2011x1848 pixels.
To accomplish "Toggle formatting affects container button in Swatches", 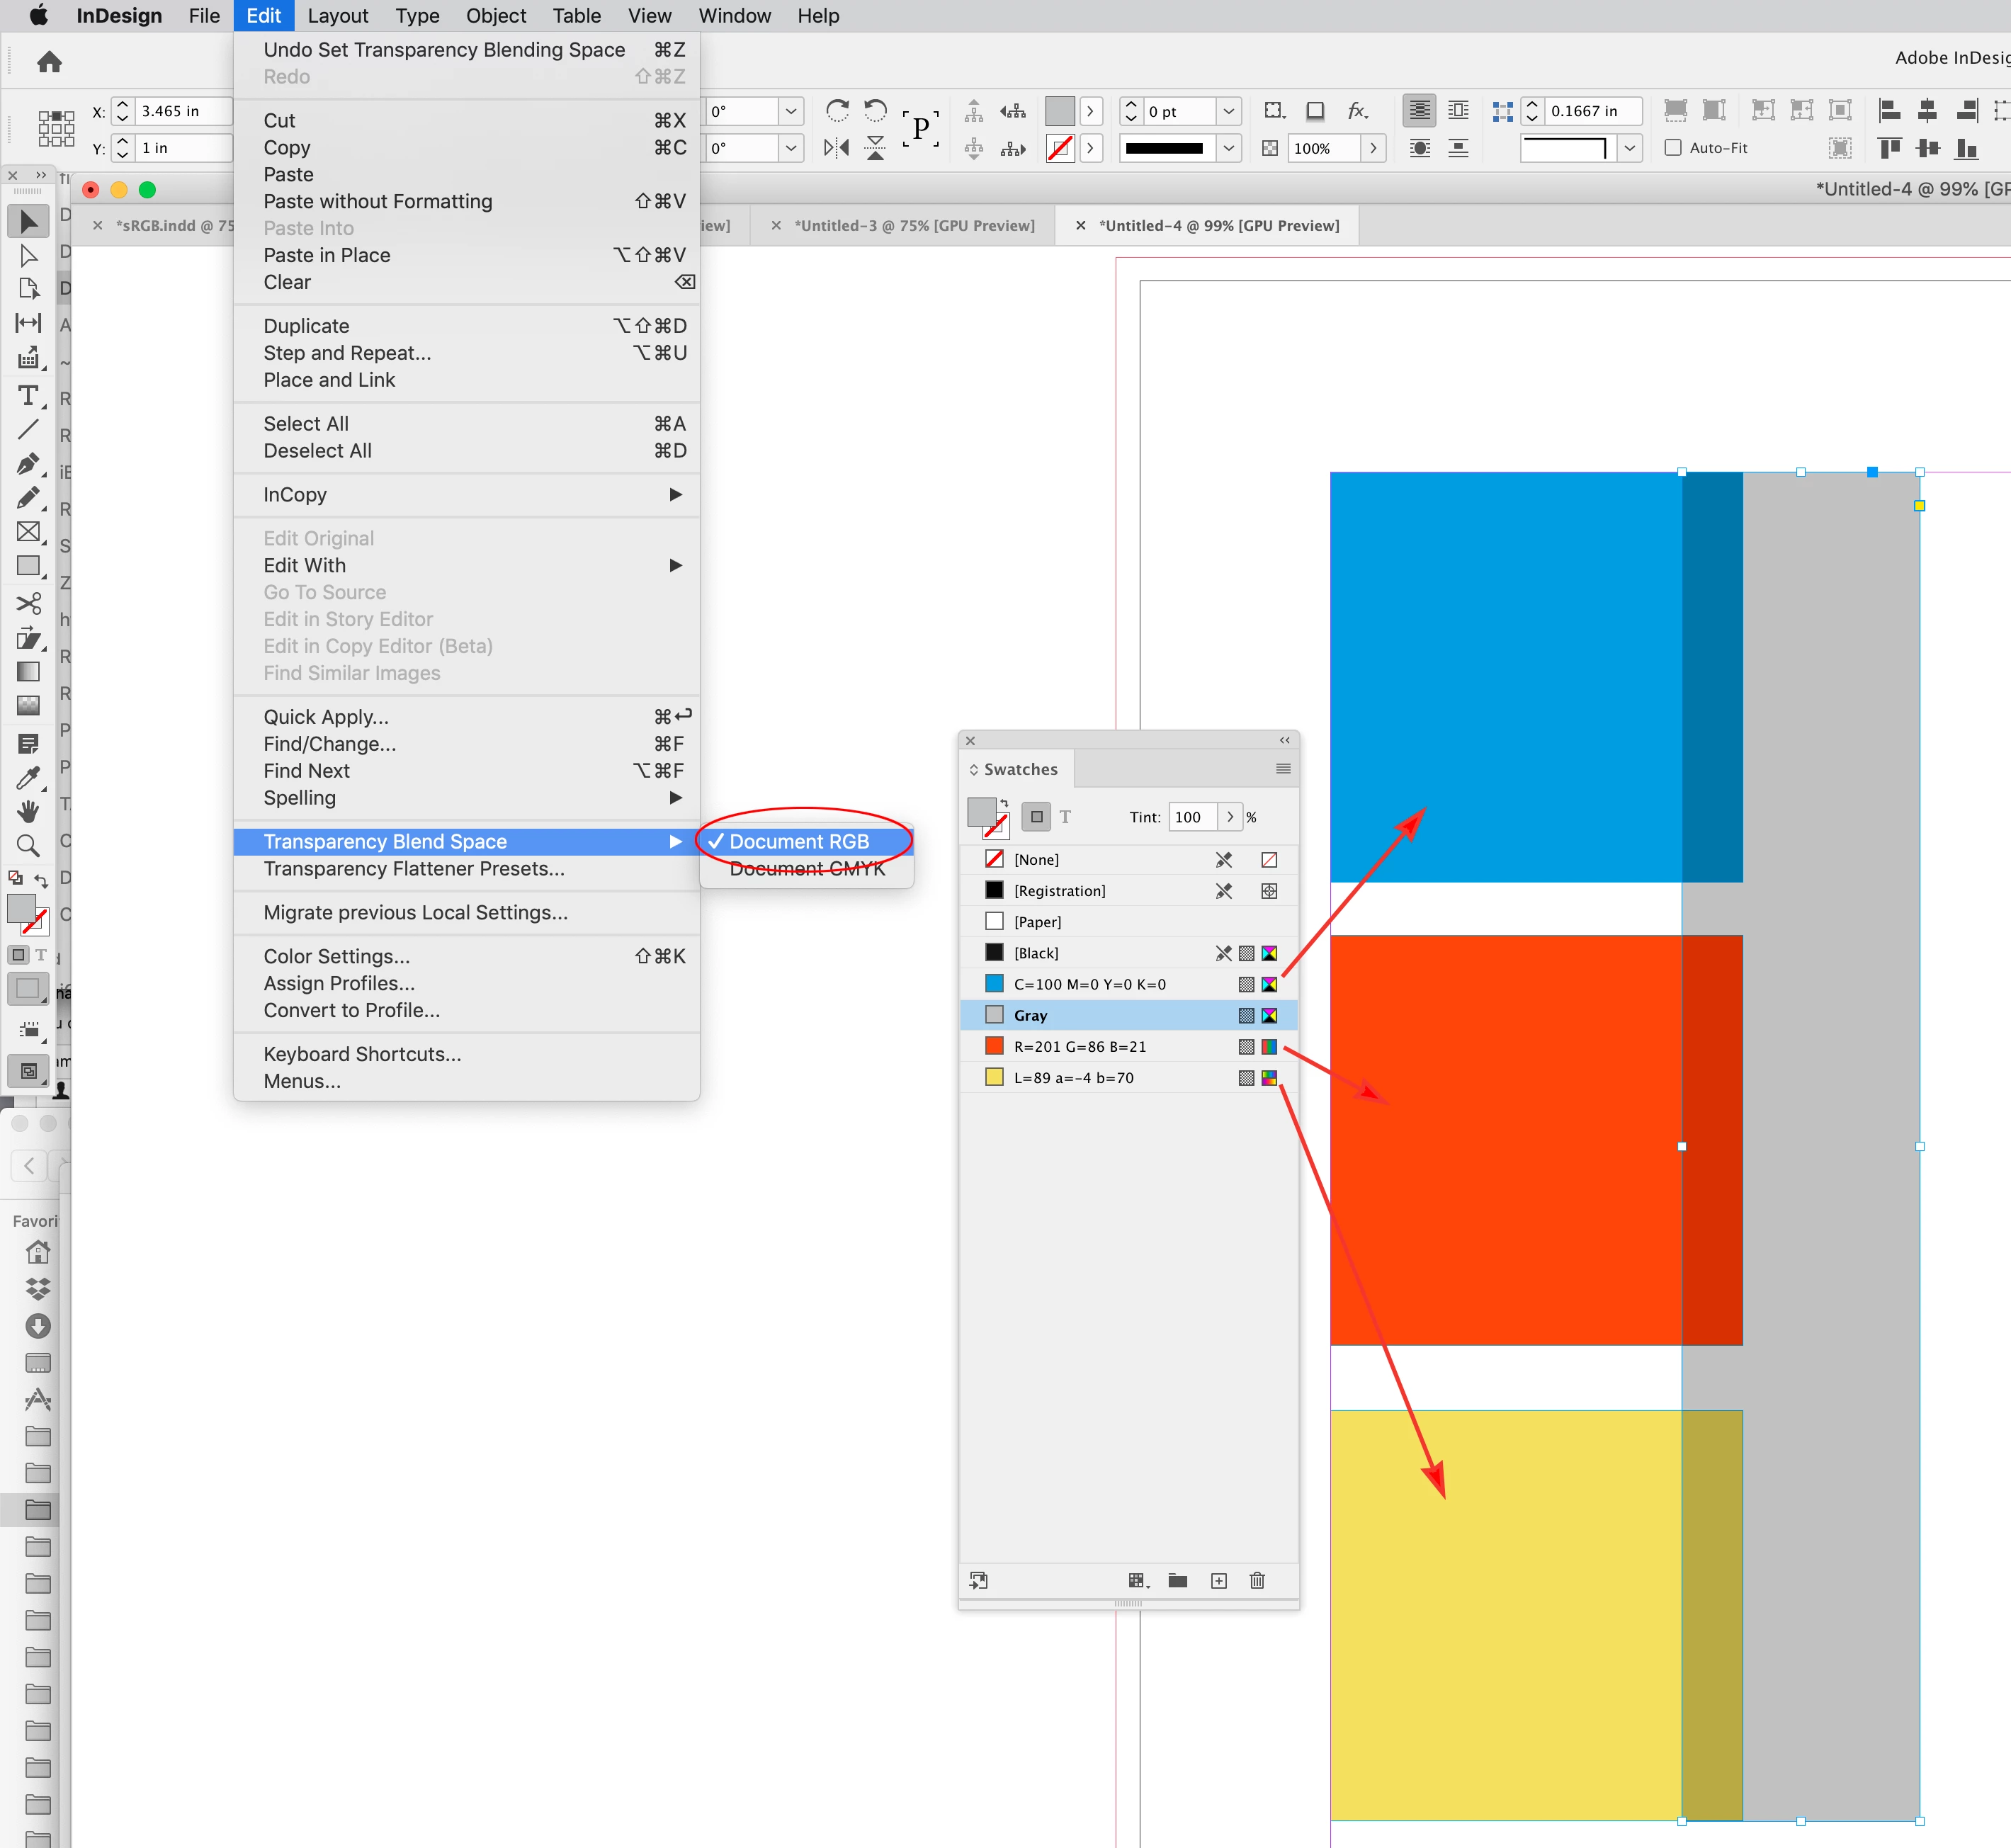I will point(1037,817).
